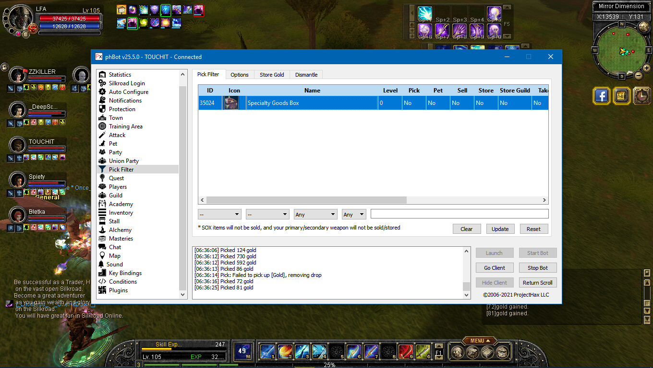Open the Facebook button in game
The image size is (653, 368).
click(601, 96)
